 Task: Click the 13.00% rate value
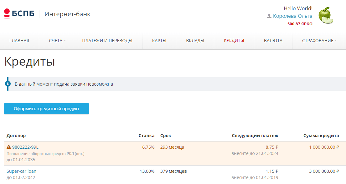[147, 171]
